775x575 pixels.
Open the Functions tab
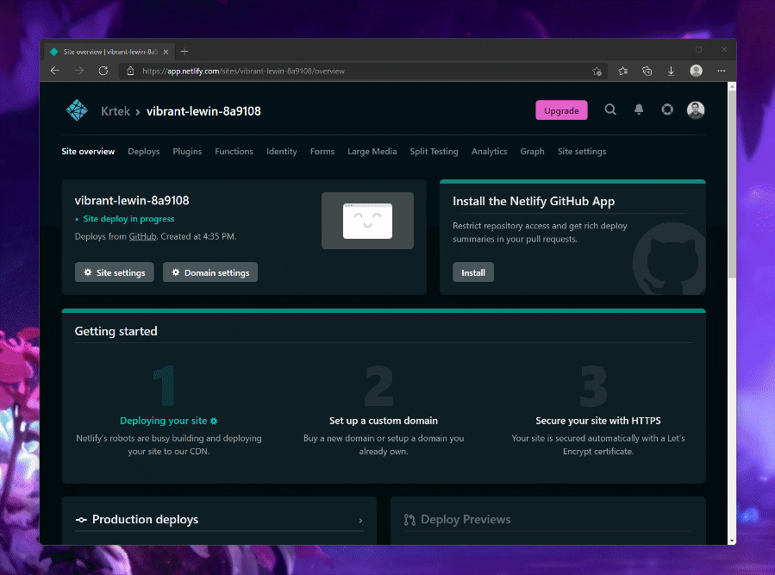click(234, 151)
